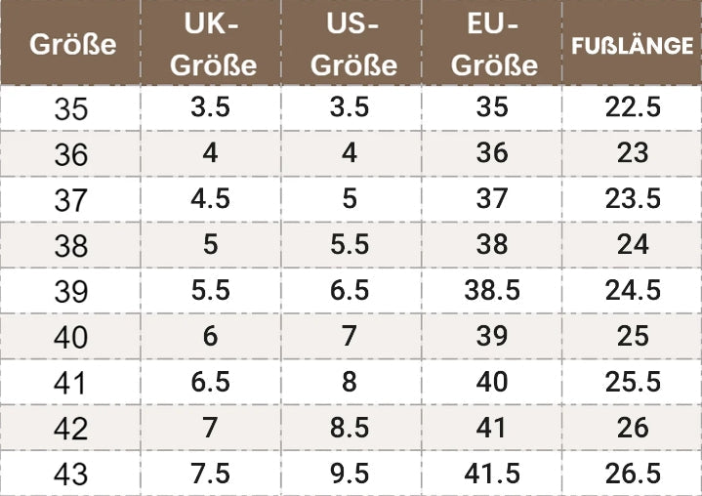
Task: Click foot length value 23.5
Action: (633, 199)
